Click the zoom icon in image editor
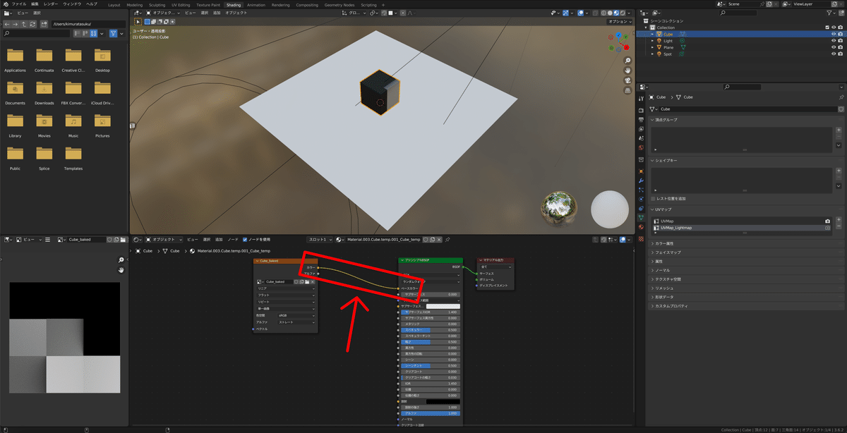This screenshot has width=847, height=433. pos(121,260)
